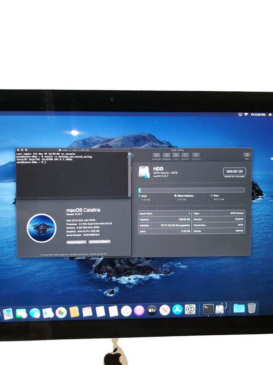Open the Maps app in the Dock
The width and height of the screenshot is (273, 365).
pos(48,313)
